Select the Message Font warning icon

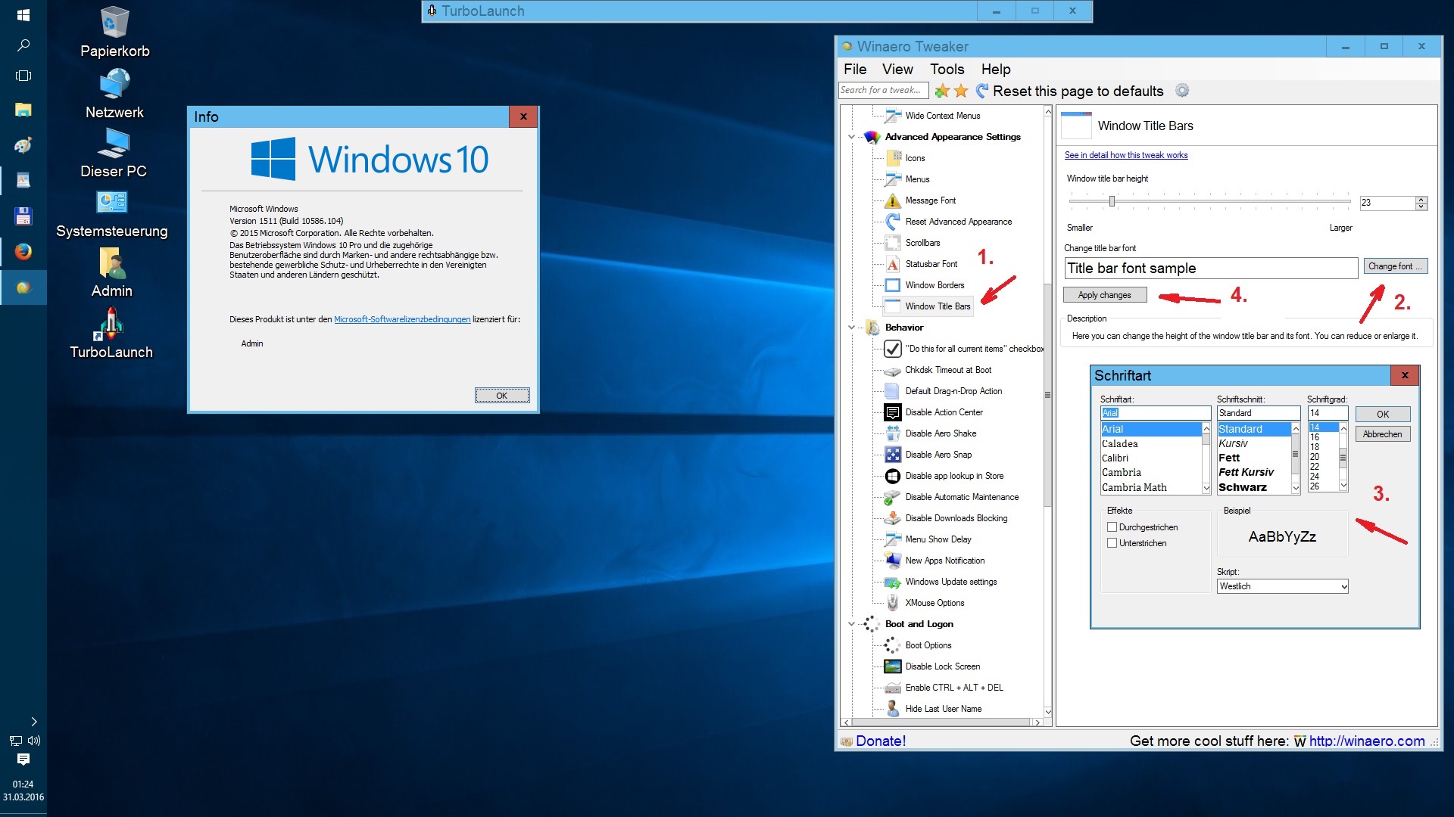893,200
